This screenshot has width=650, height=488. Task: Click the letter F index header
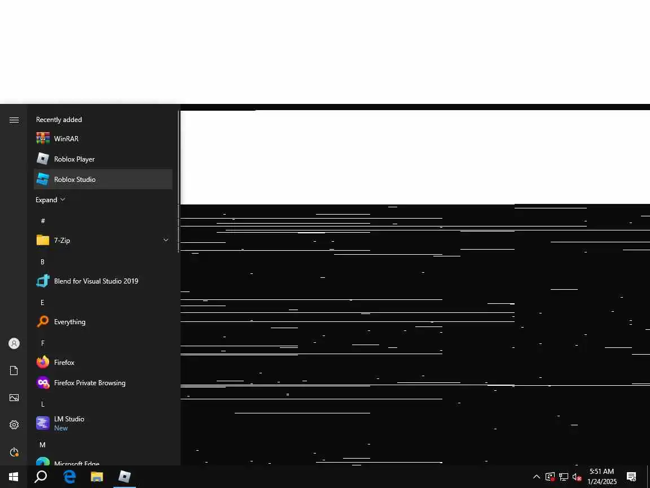click(x=42, y=343)
